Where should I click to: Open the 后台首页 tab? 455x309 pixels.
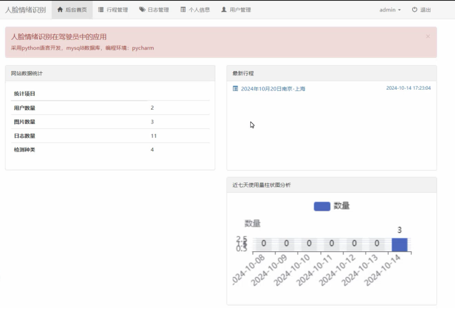(x=72, y=10)
